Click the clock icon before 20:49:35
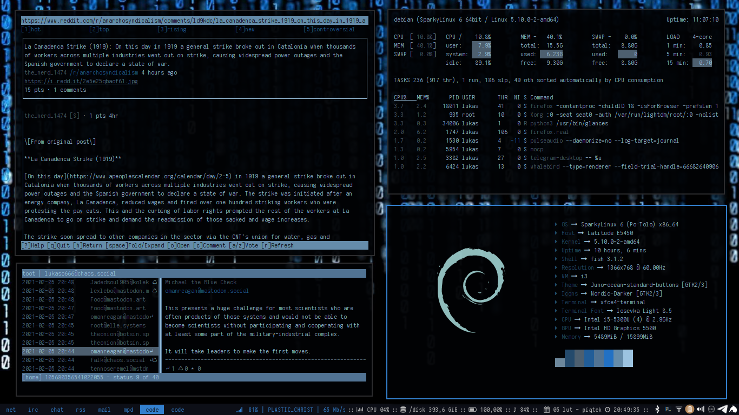The width and height of the screenshot is (739, 415). coord(608,410)
